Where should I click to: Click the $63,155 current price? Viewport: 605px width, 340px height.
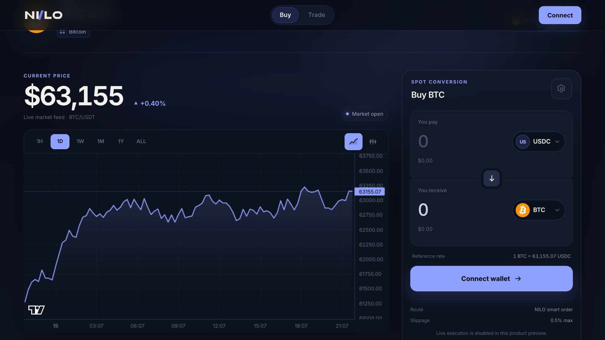pos(74,96)
